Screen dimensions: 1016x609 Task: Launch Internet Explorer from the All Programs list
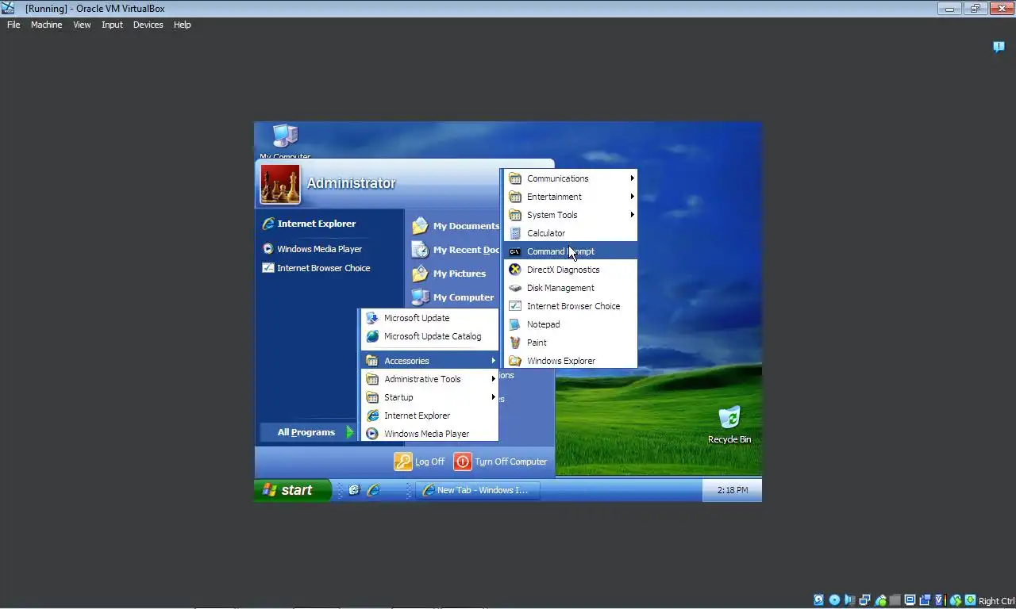click(429, 416)
